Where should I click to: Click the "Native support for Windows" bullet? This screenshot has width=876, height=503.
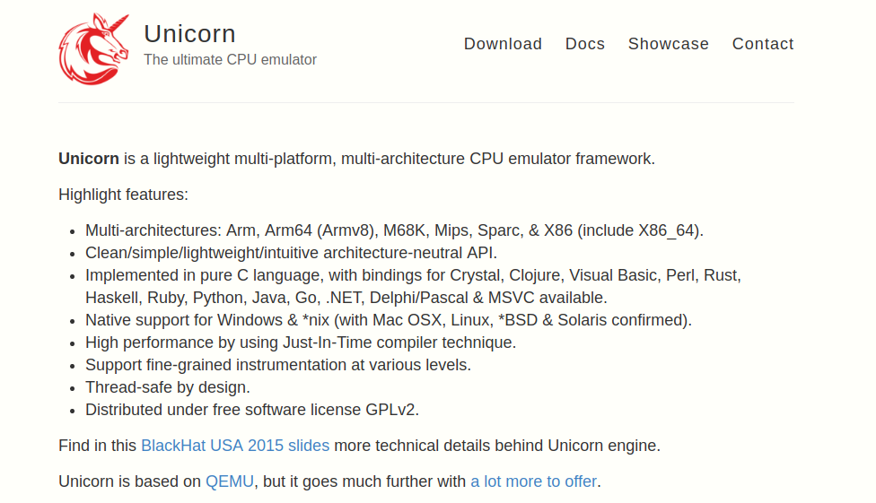pyautogui.click(x=388, y=320)
